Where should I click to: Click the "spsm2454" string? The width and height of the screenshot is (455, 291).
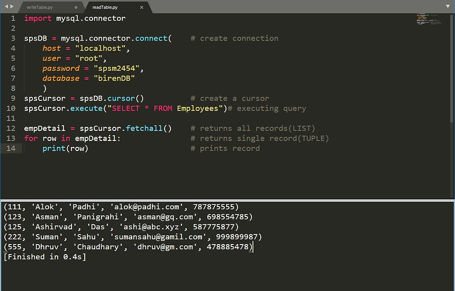click(116, 68)
